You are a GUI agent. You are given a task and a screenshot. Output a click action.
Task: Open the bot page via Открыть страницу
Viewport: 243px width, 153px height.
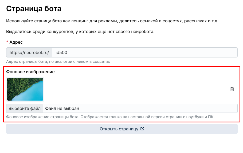(x=122, y=129)
